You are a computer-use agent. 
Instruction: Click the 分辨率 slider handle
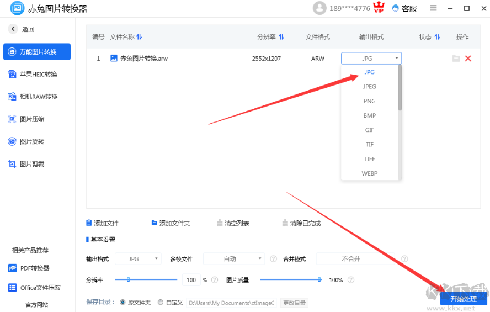[x=128, y=279]
